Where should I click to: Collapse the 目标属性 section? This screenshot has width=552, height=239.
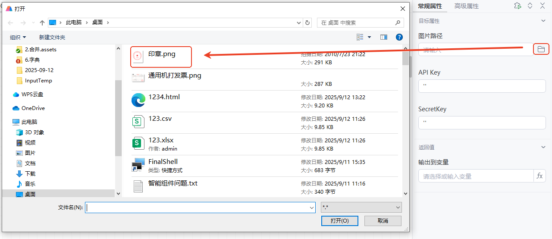[543, 21]
